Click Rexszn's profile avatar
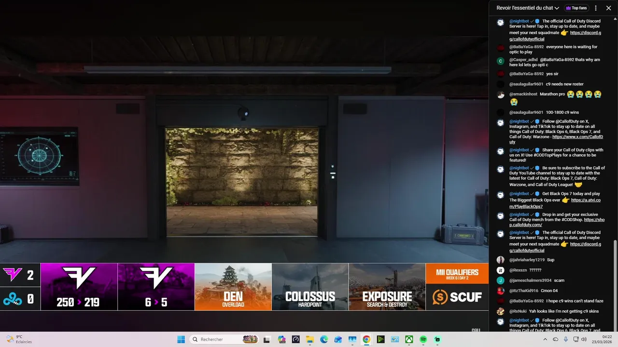Viewport: 618px width, 347px height. pos(501,270)
